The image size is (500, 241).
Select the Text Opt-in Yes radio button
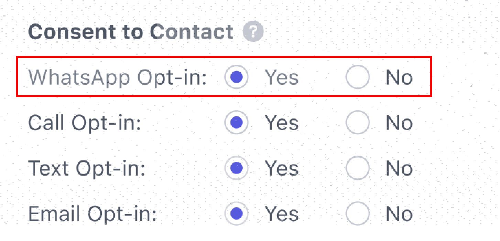pyautogui.click(x=237, y=168)
